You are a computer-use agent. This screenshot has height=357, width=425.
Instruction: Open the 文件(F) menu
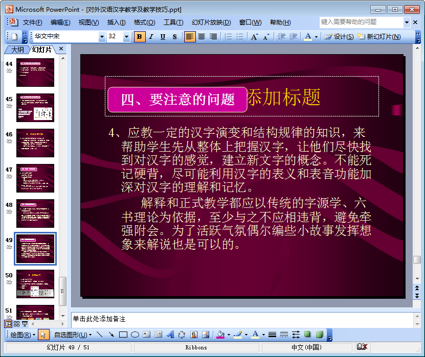click(32, 22)
